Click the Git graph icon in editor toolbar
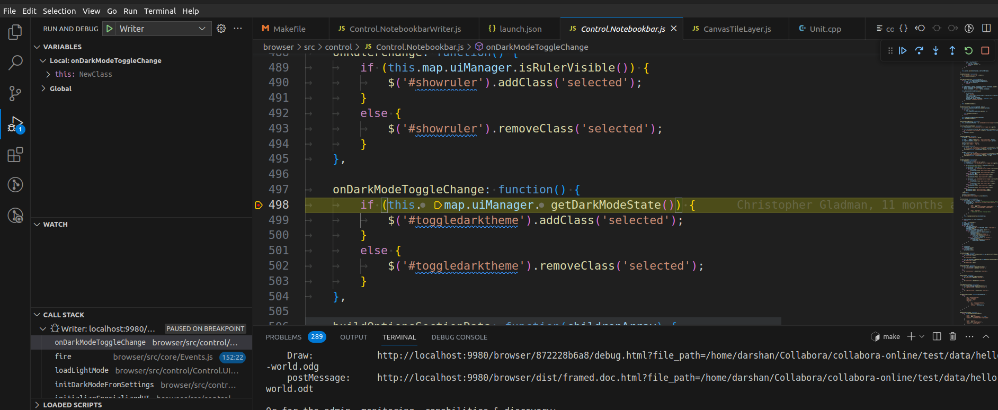The height and width of the screenshot is (410, 998). tap(969, 29)
